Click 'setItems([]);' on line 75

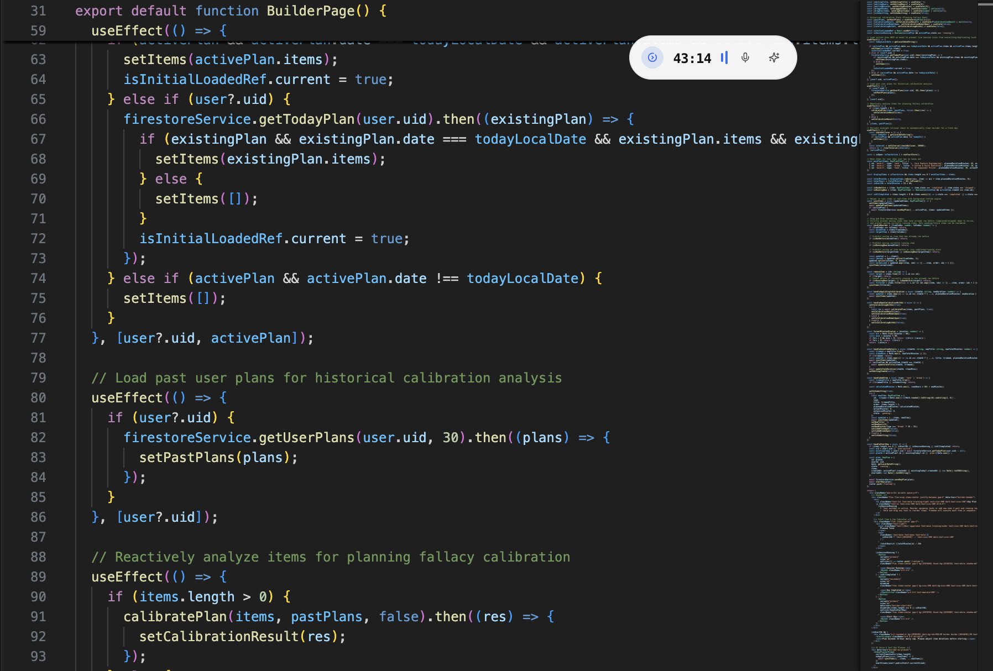click(175, 298)
